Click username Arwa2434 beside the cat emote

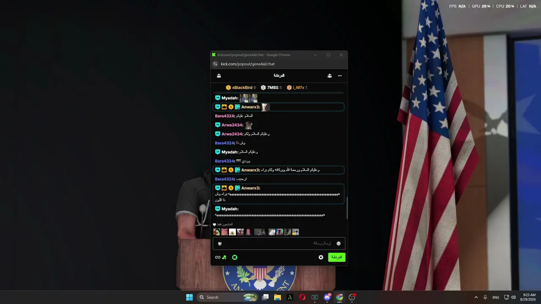point(232,125)
